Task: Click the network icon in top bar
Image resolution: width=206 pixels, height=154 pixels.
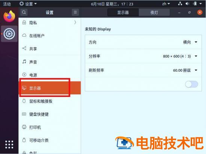Action: (x=180, y=4)
